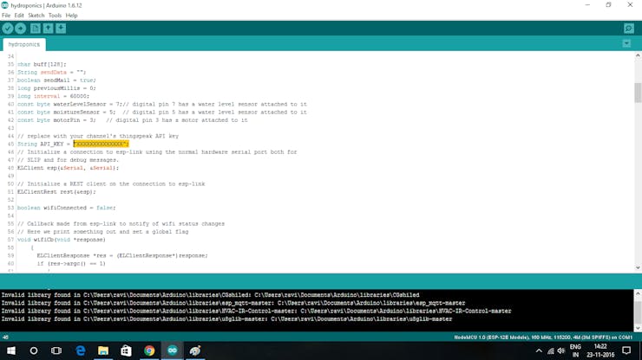Expand the tab options dropdown arrow
Screen dimensions: 642x360
click(626, 43)
